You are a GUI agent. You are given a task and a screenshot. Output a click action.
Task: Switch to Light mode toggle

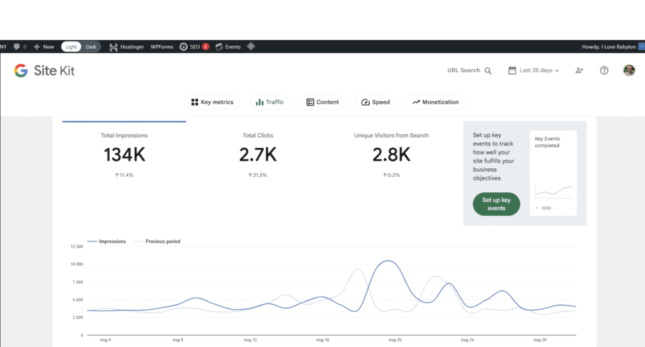71,47
